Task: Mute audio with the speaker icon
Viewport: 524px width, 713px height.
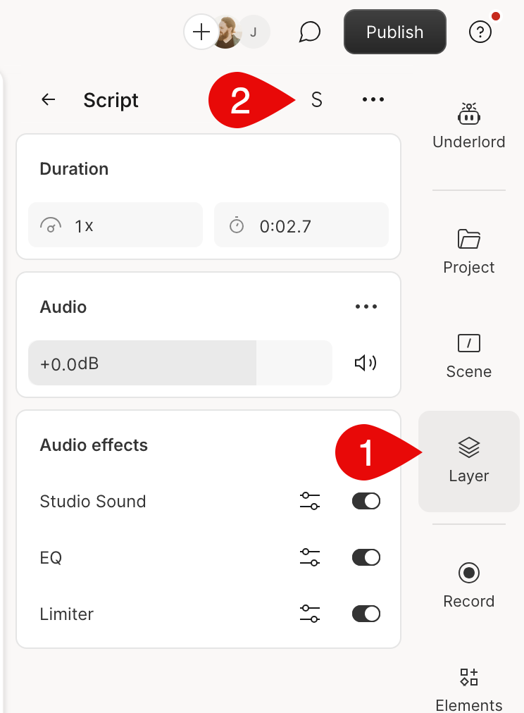Action: click(x=366, y=363)
